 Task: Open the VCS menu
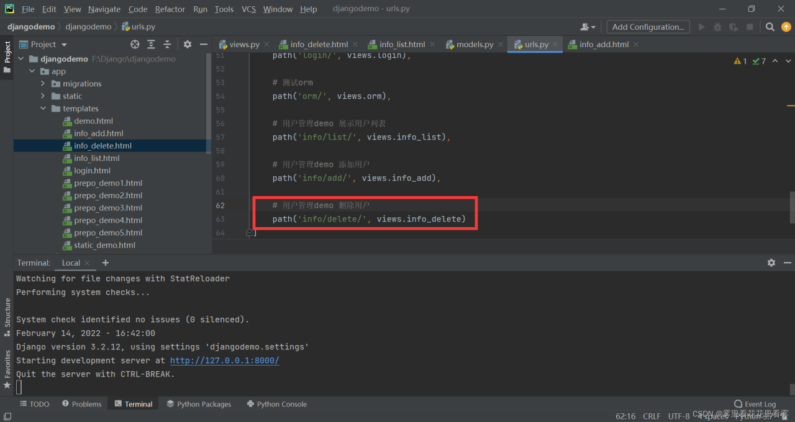pyautogui.click(x=248, y=9)
